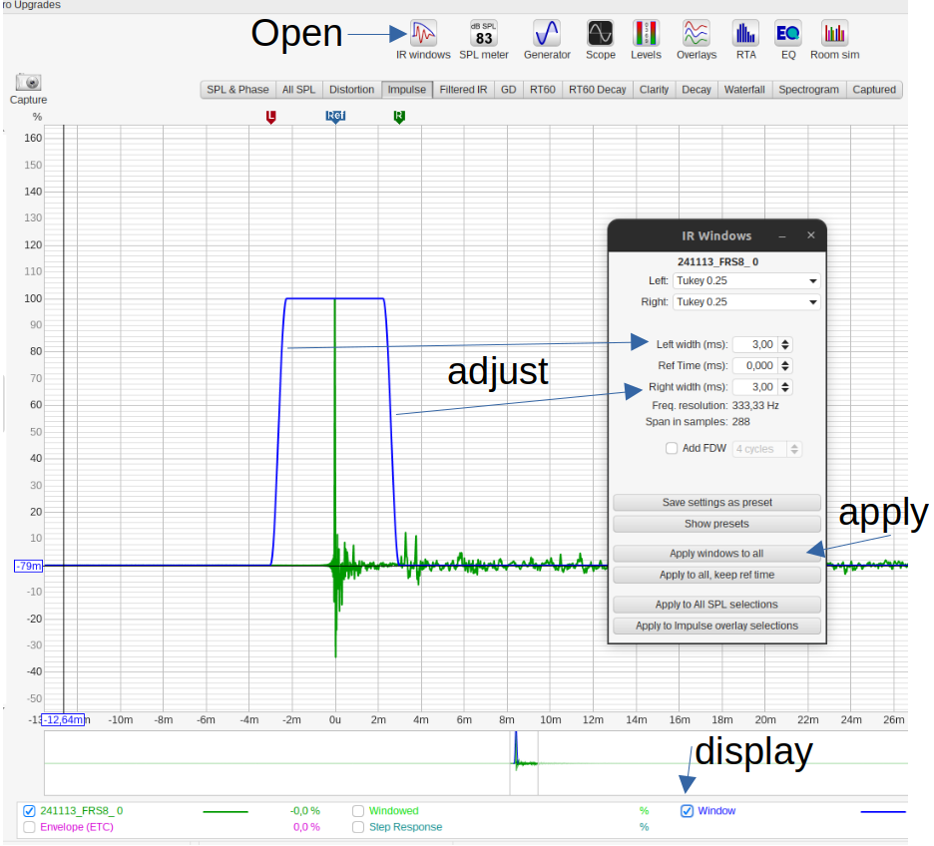Open the Waterfall tab
Image resolution: width=934 pixels, height=846 pixels.
[x=744, y=90]
